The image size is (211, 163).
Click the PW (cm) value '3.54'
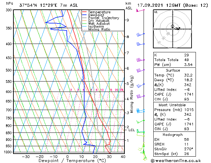pos(189,65)
